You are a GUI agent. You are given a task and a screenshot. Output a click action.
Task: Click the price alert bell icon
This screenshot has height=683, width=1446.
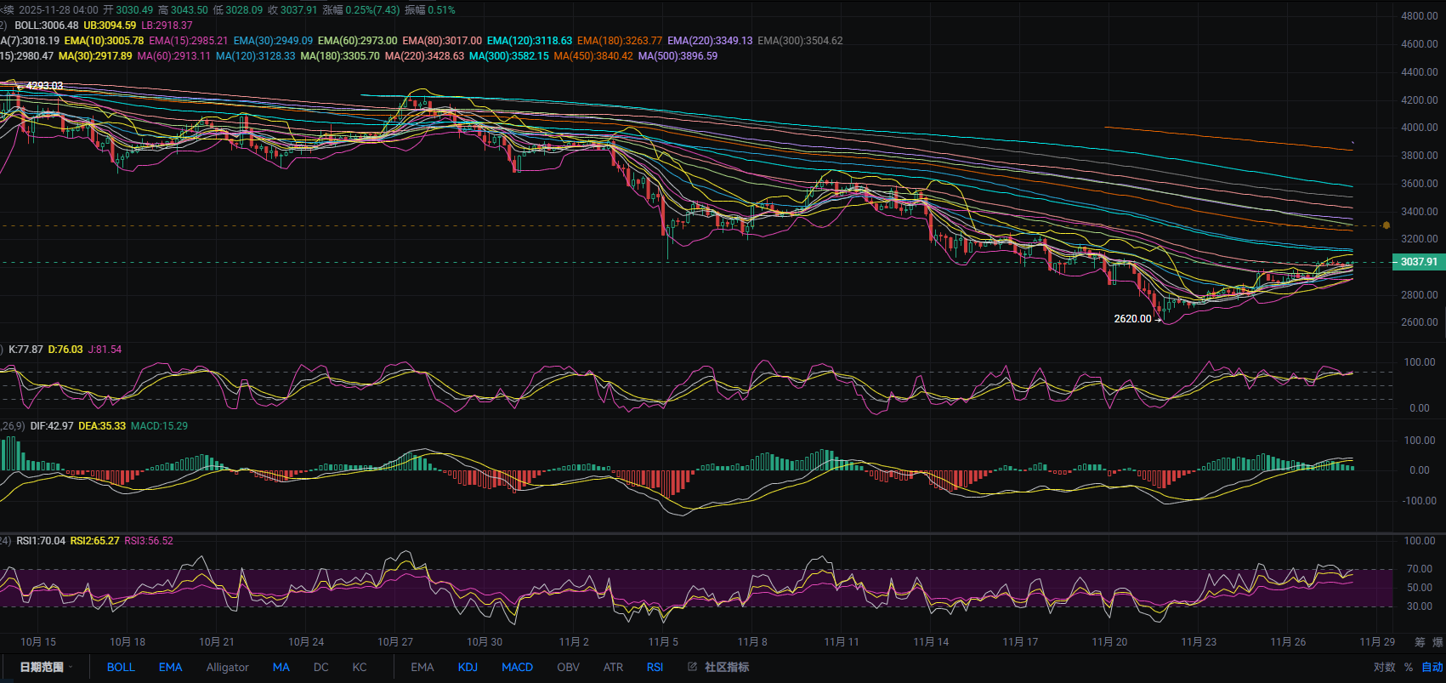coord(1386,225)
